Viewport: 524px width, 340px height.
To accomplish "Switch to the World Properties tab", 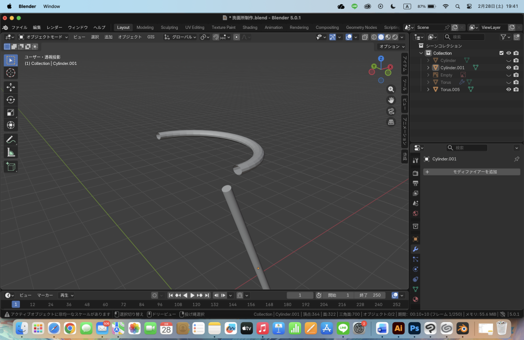I will coord(415,214).
